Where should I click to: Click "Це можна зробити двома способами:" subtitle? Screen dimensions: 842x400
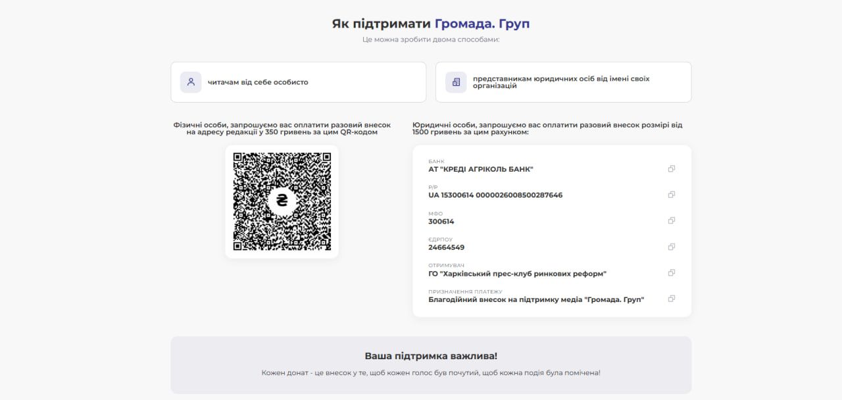pyautogui.click(x=431, y=39)
